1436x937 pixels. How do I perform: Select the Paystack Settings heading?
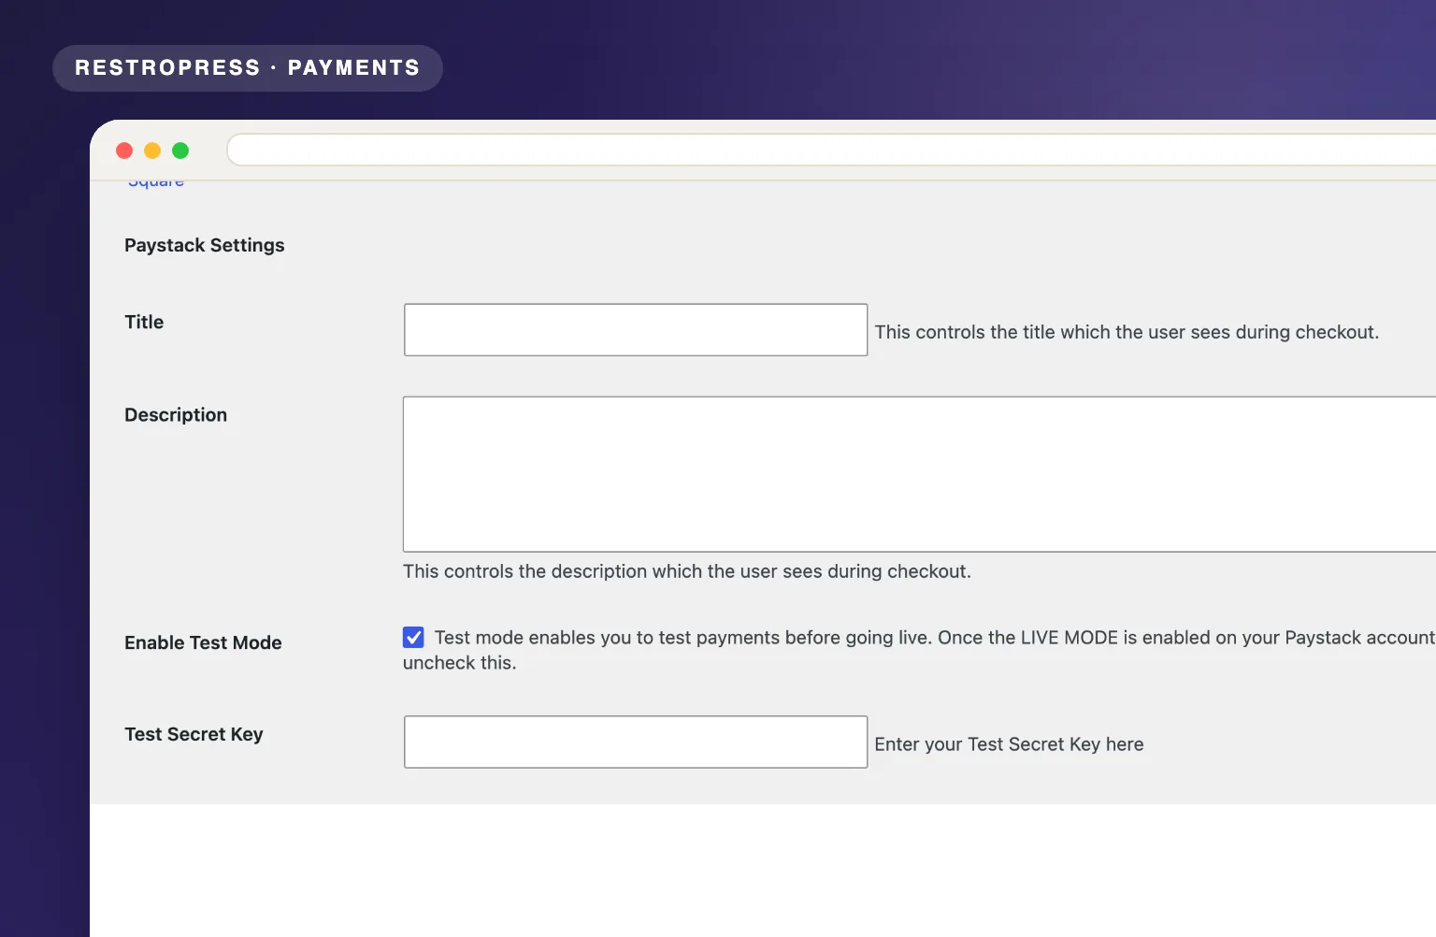coord(205,245)
